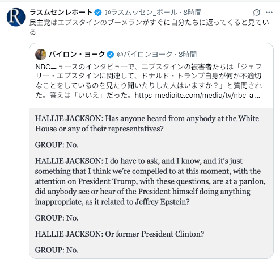
Task: Click the verified badge beside バイロン・ヨーク
Action: tap(111, 55)
